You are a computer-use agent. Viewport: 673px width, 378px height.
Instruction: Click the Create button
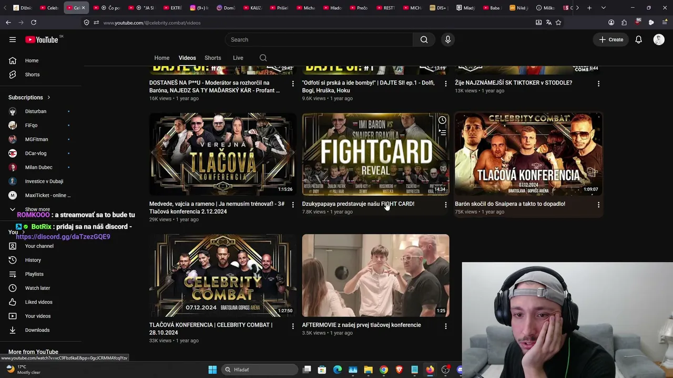point(611,39)
